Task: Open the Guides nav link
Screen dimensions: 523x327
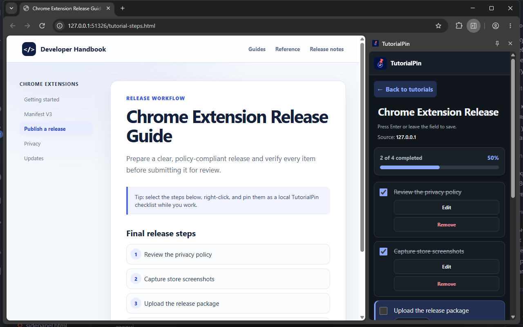Action: 257,49
